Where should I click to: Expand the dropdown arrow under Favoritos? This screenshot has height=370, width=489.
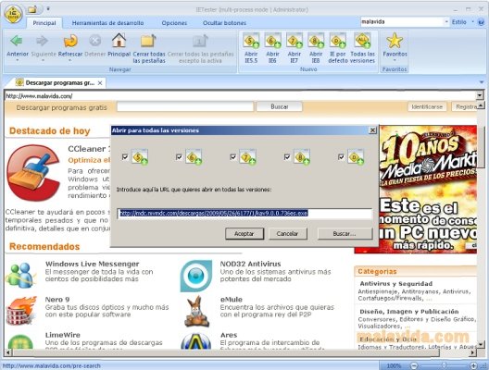pos(395,60)
